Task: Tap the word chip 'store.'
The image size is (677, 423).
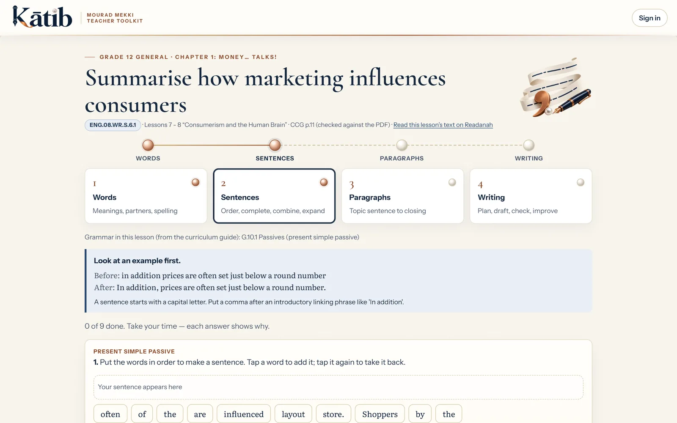Action: [333, 414]
